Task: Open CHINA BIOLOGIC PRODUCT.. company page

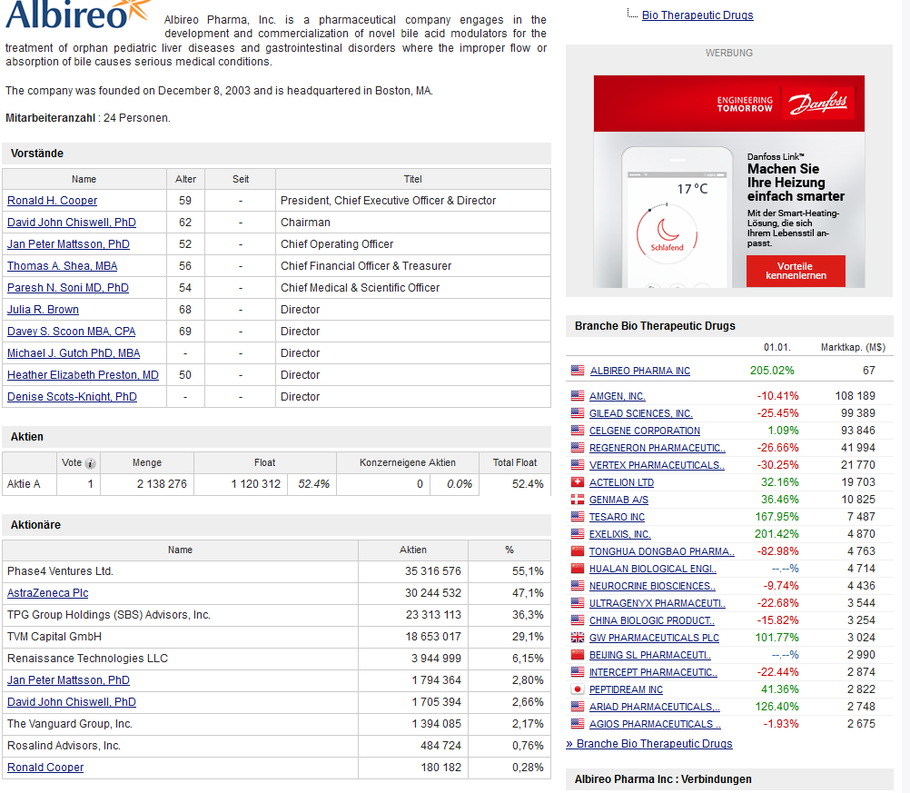Action: tap(652, 620)
